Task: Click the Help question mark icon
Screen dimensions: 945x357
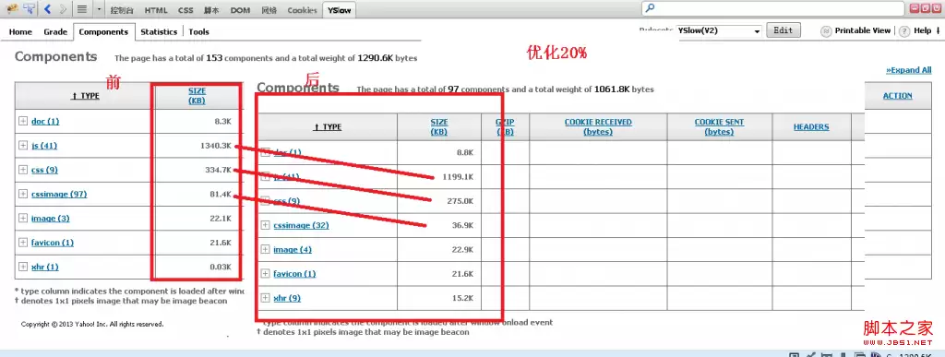Action: [x=904, y=31]
